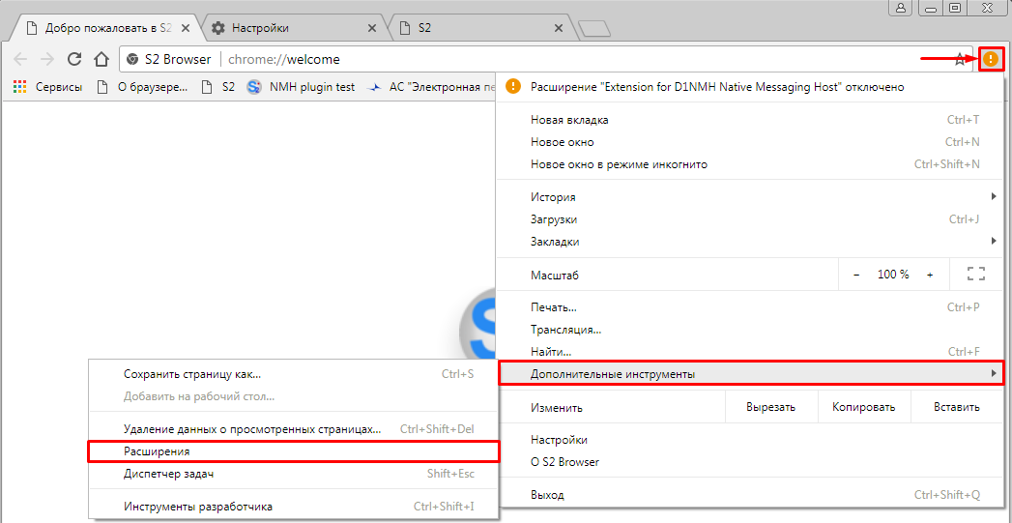Click the bookmark star icon
The width and height of the screenshot is (1012, 523).
point(960,59)
